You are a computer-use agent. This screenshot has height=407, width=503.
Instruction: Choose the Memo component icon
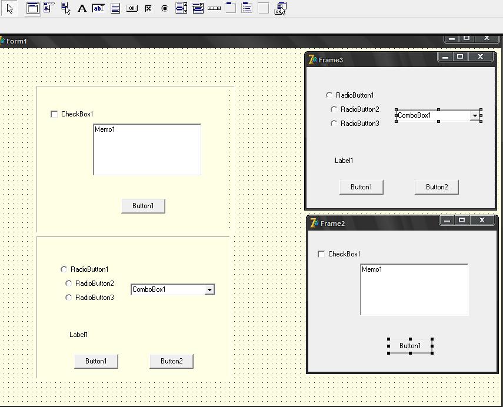[x=115, y=8]
